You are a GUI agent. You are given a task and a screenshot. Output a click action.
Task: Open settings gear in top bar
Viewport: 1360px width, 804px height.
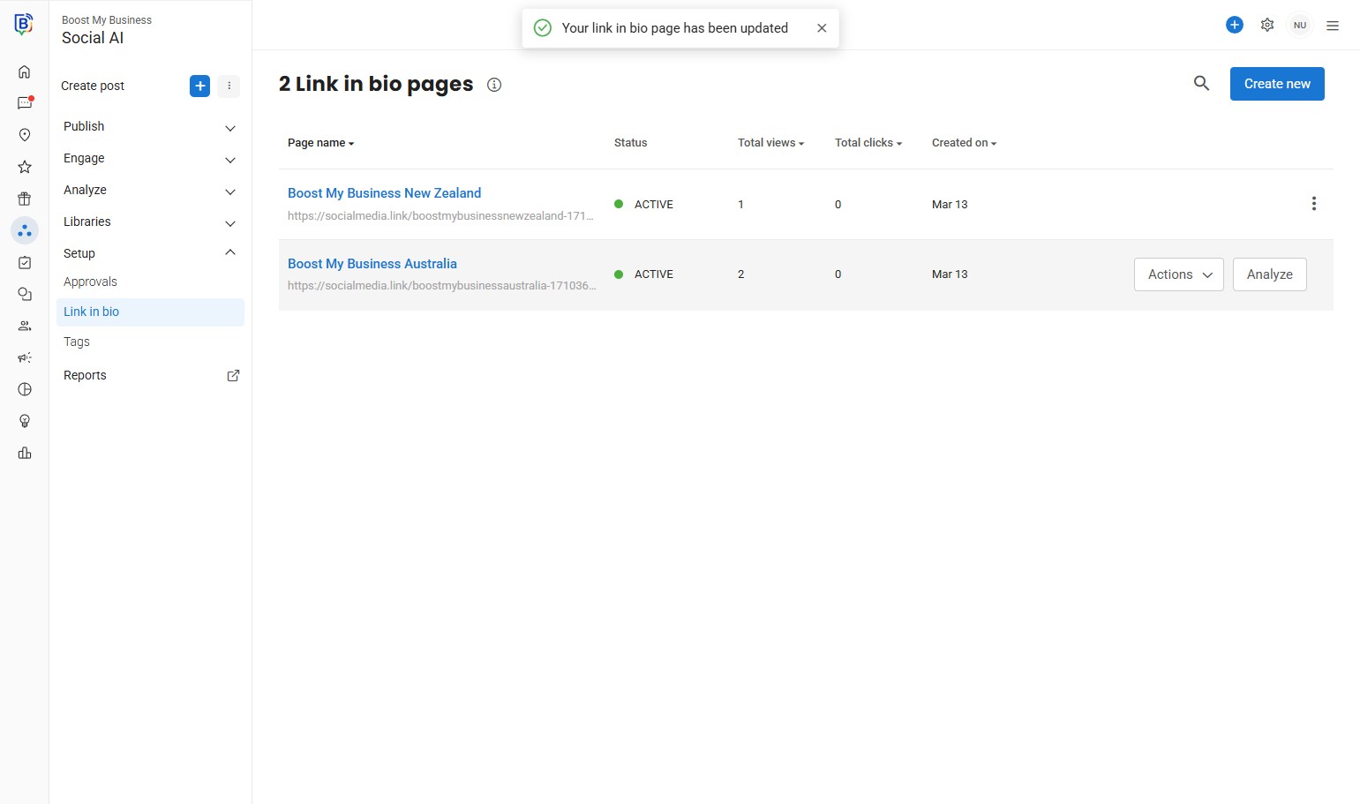[1267, 25]
